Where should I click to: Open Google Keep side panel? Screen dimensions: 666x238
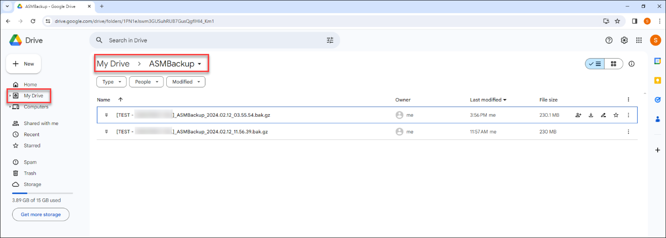(x=658, y=80)
